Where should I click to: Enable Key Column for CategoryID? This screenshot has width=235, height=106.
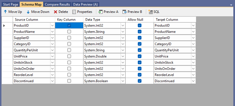pyautogui.click(x=69, y=44)
